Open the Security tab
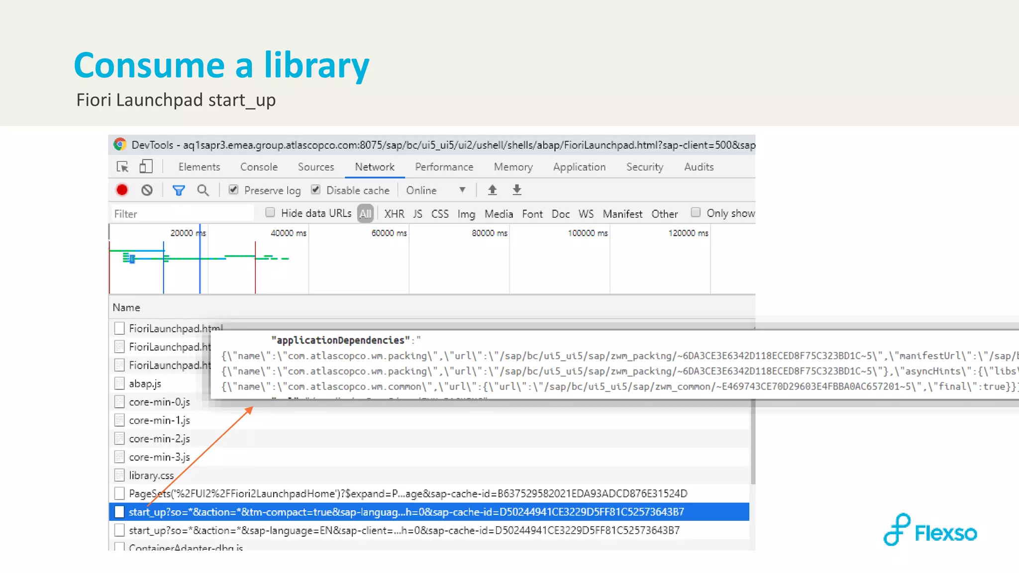 tap(645, 167)
